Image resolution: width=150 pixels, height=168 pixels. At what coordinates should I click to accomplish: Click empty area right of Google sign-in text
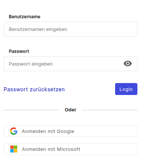105,131
